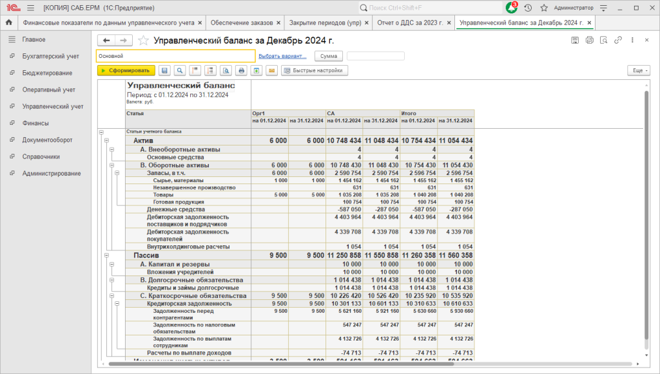Open the history clock icon

(528, 8)
